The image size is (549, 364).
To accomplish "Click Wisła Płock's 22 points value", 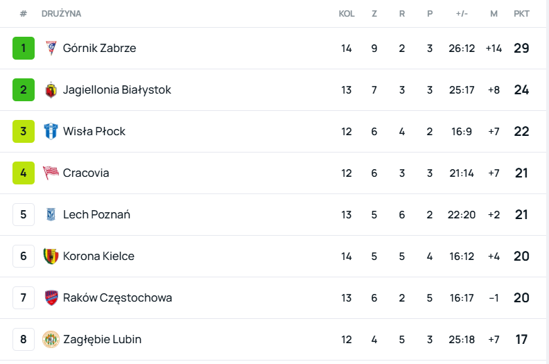I will click(521, 132).
